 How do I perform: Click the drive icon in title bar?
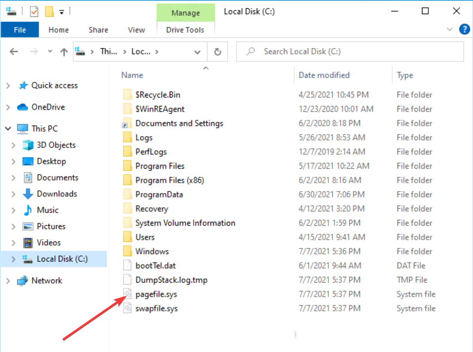click(x=11, y=11)
